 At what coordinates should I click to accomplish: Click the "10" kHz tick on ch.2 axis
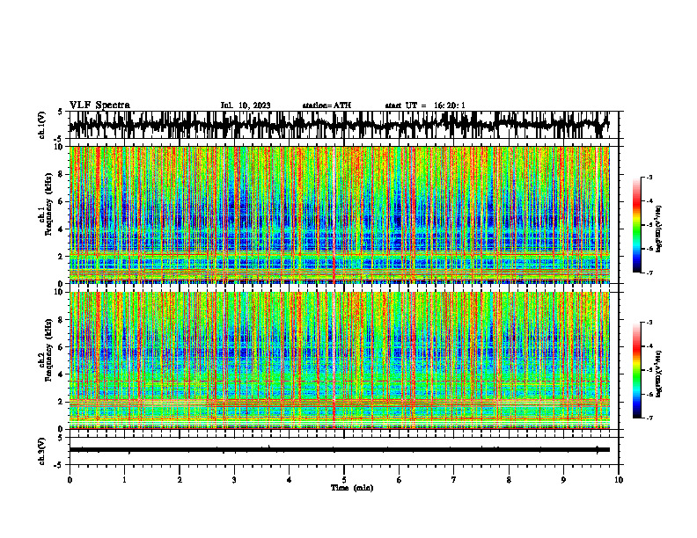pos(60,292)
